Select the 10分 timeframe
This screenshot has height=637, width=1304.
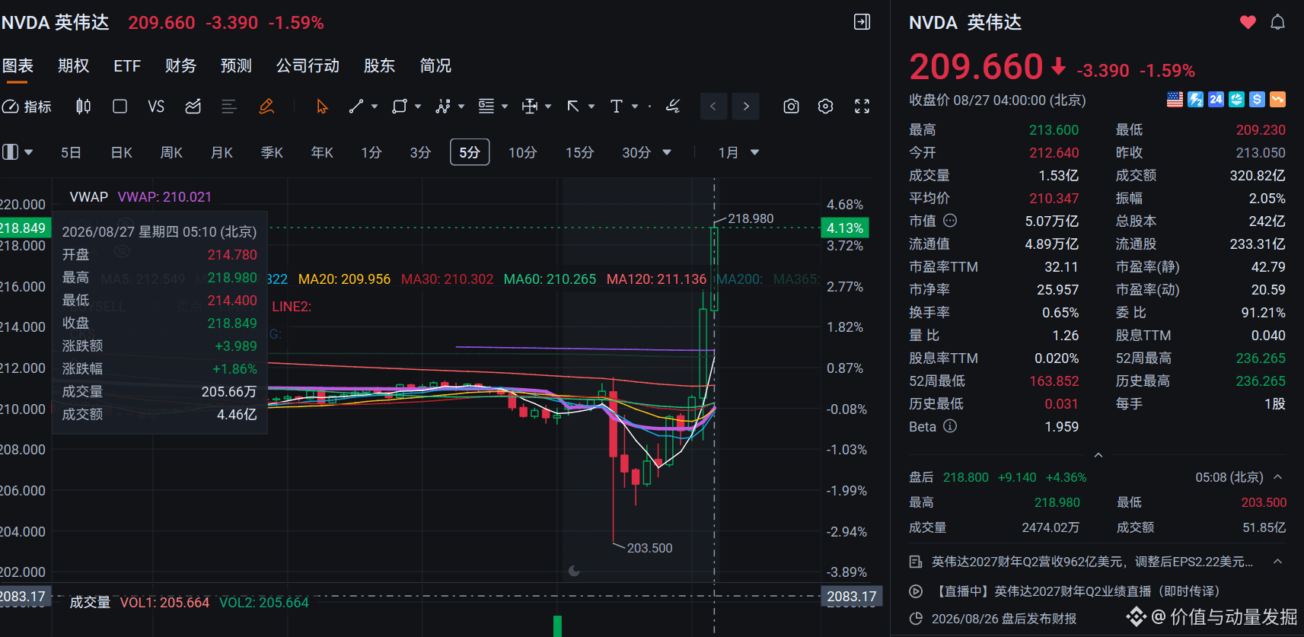coord(522,153)
